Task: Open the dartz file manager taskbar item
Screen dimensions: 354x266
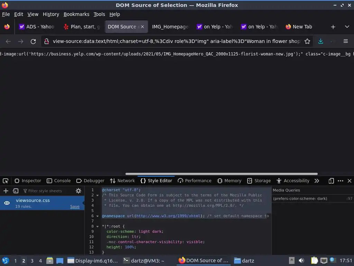Action: pyautogui.click(x=244, y=261)
